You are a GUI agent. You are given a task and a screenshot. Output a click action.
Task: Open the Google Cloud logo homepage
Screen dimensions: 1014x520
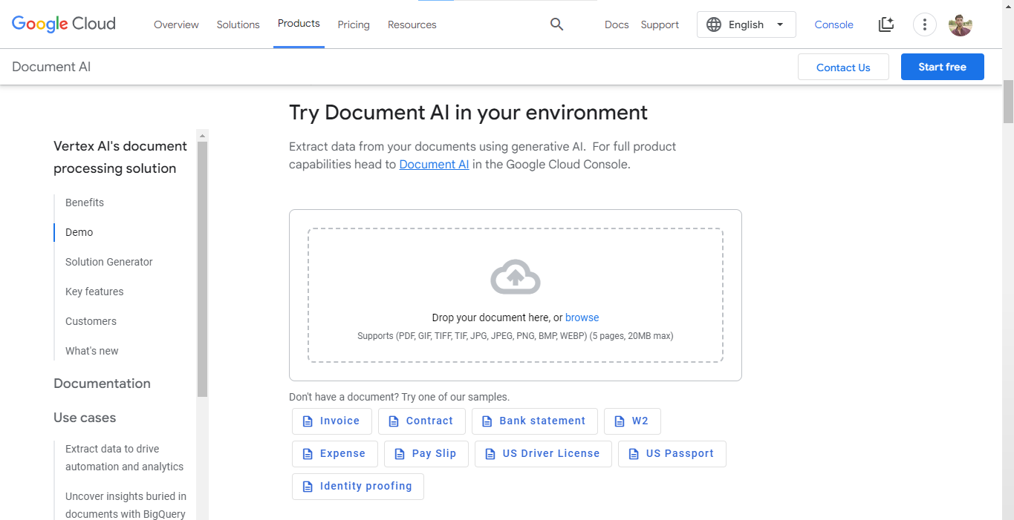pos(64,24)
